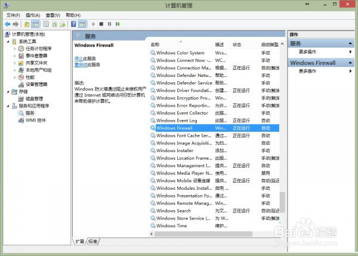Select the Windows Firewall service row
Screen dimensions: 358x256
tap(215, 128)
